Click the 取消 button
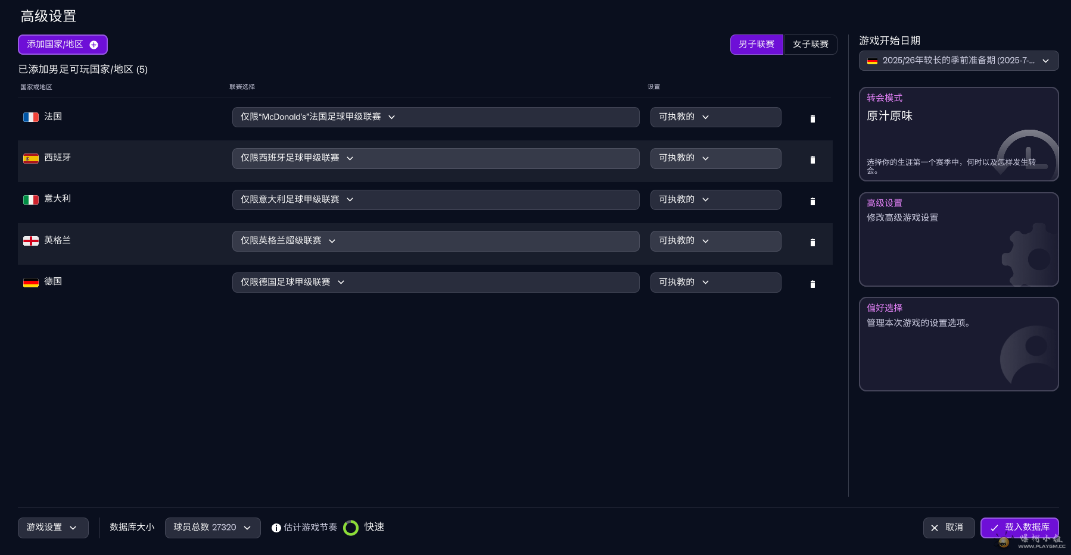The height and width of the screenshot is (555, 1071). [949, 528]
